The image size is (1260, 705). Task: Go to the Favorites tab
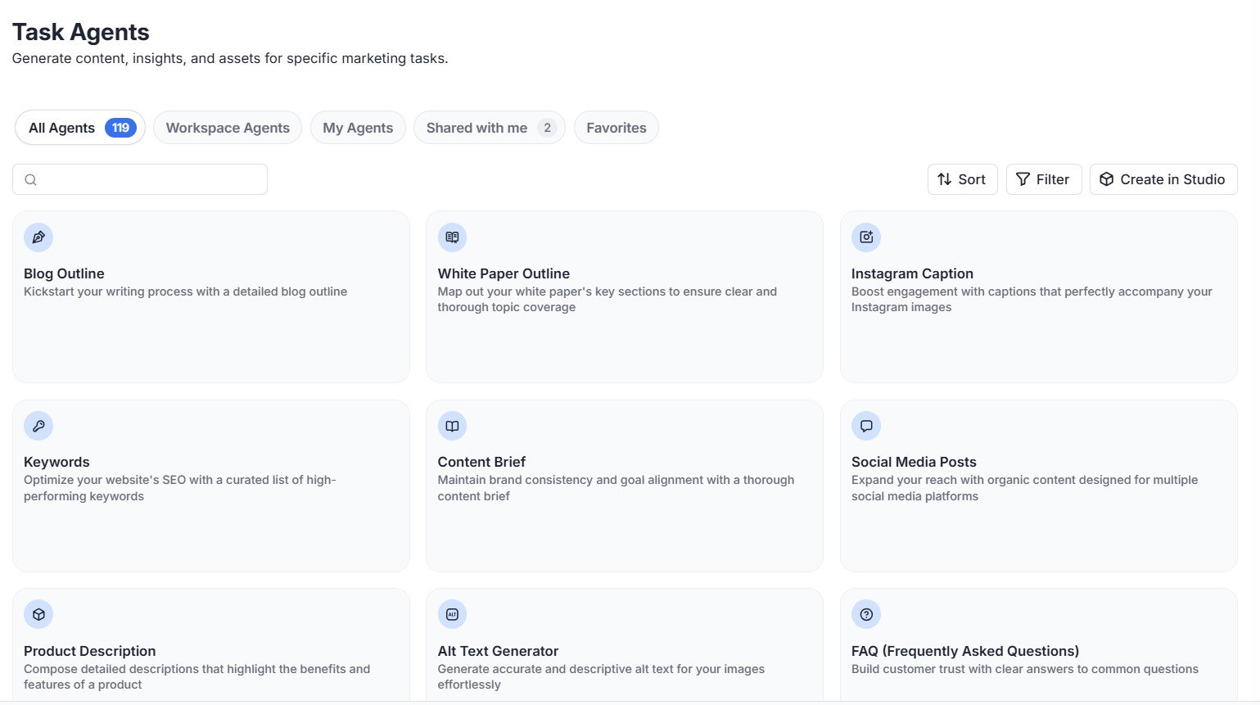click(616, 128)
